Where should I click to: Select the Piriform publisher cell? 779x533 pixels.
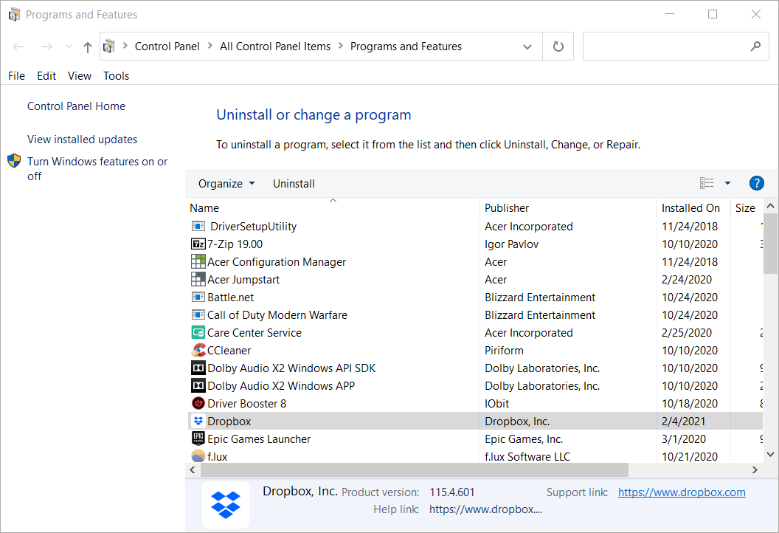tap(504, 351)
